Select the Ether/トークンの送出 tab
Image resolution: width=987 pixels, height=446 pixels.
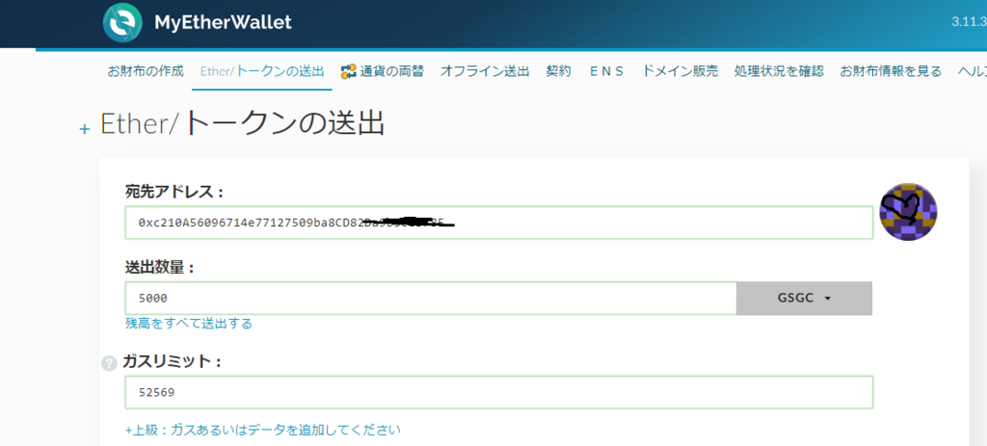tap(262, 71)
